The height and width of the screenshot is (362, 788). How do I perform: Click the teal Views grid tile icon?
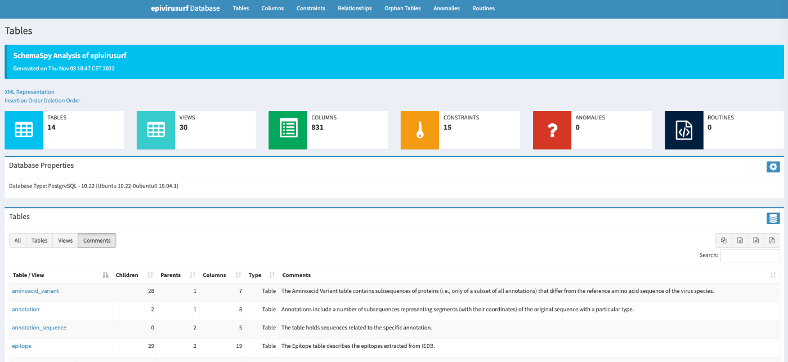(x=155, y=130)
